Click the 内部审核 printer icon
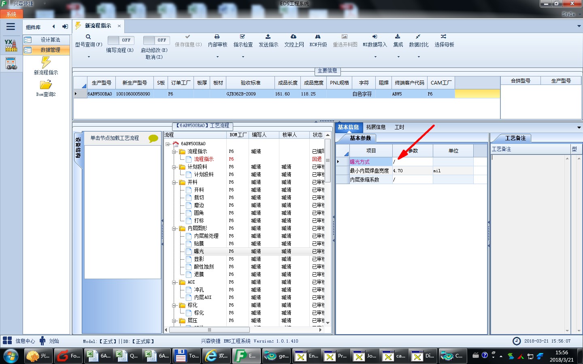The width and height of the screenshot is (583, 364). [217, 36]
